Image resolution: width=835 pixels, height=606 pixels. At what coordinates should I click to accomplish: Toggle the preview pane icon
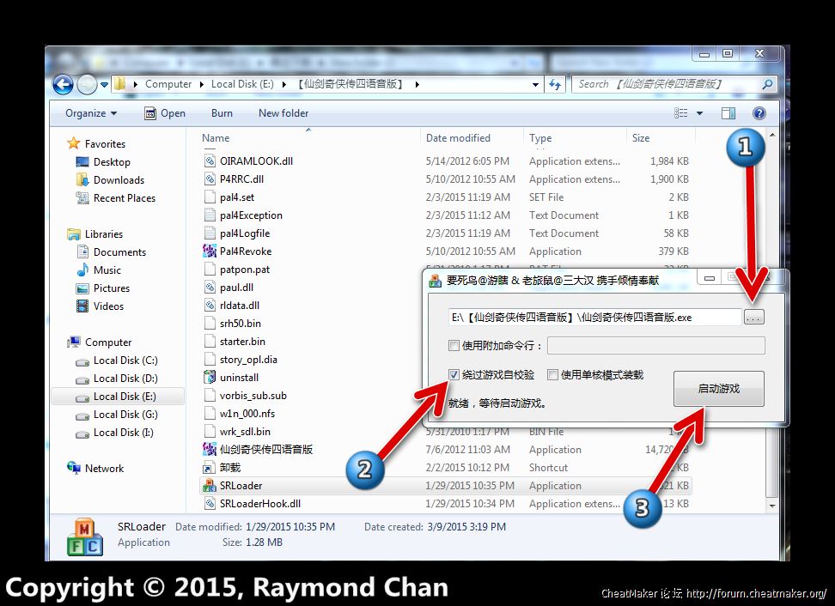click(x=728, y=113)
